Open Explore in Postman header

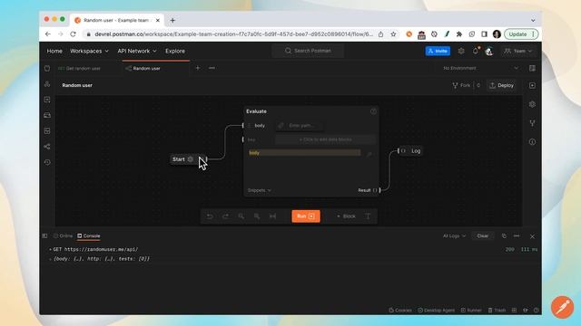(175, 51)
